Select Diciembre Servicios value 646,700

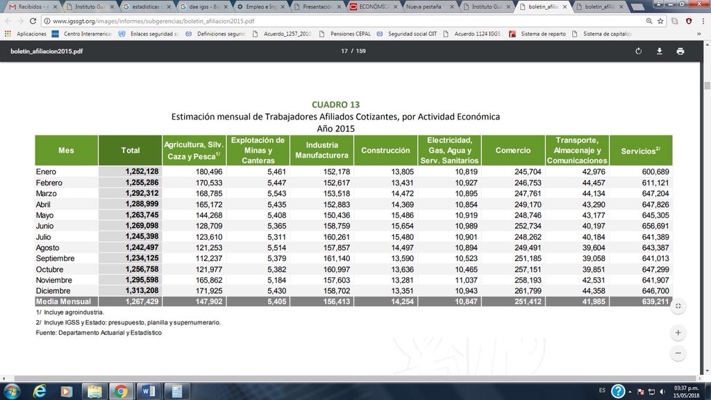(x=655, y=291)
